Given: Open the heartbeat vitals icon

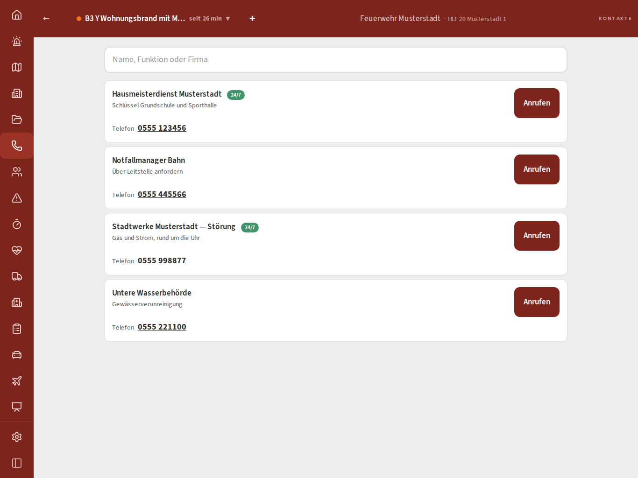Looking at the screenshot, I should pos(17,250).
